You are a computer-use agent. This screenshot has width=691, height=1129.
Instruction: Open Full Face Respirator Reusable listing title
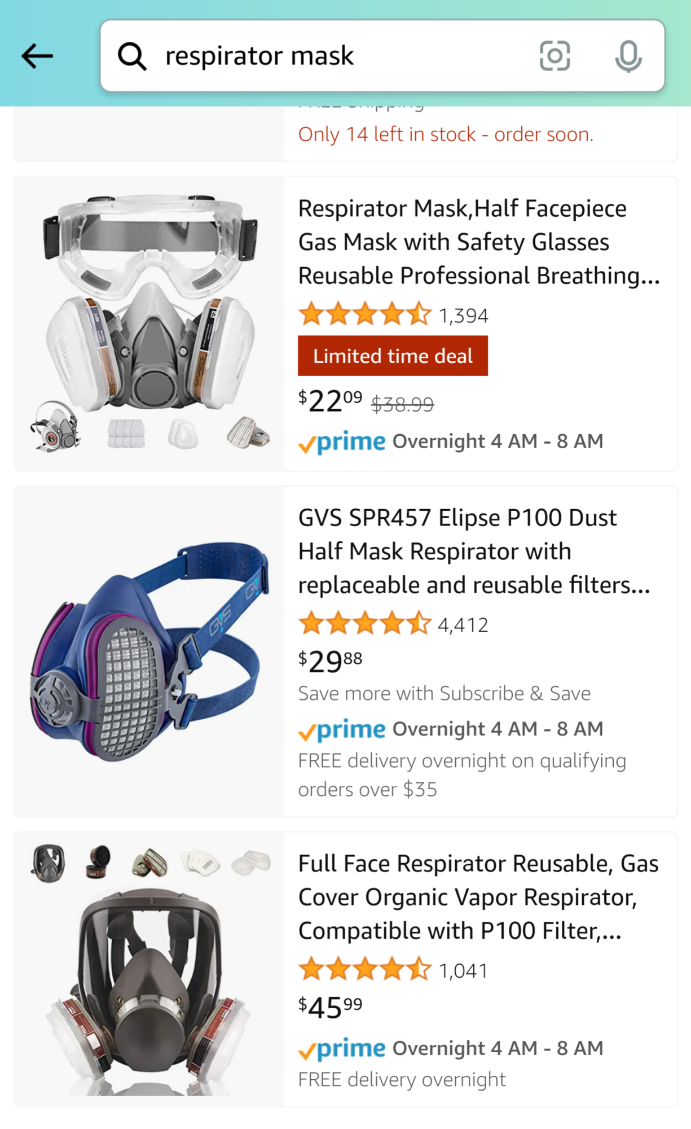478,897
